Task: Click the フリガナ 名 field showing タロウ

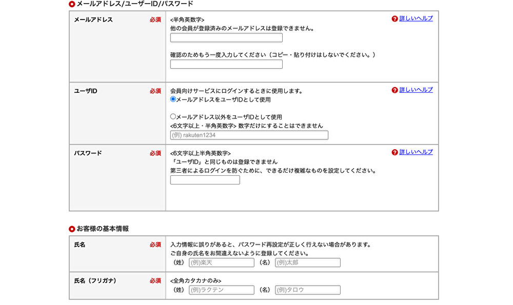Action: (x=308, y=290)
